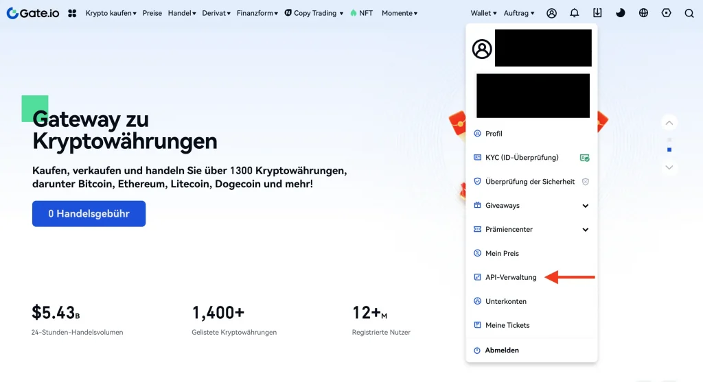Click Abmelden to log out
This screenshot has height=382, width=703.
click(501, 350)
